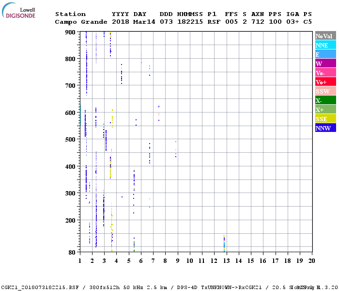Viewport: 339px width, 291px height.
Task: Click the 800 km height axis label
Action: 70,59
